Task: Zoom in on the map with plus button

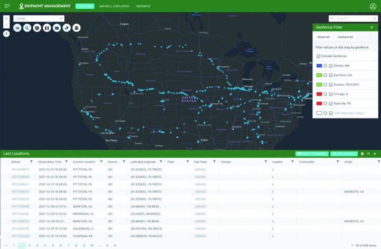Action: pyautogui.click(x=6, y=19)
